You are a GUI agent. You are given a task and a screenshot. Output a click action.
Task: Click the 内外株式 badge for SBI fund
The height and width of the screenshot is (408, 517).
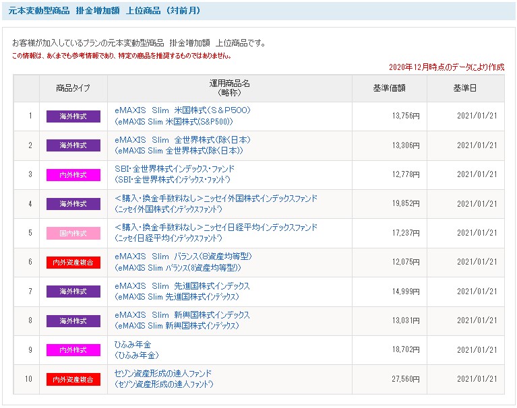point(73,175)
